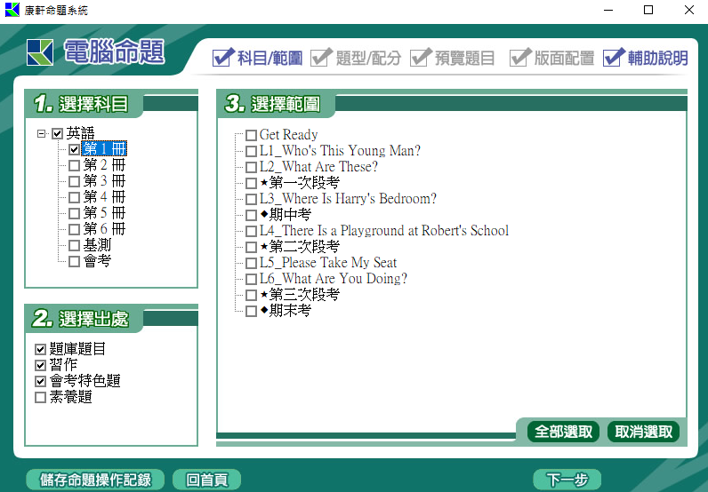Open the 科目/範圍 tab
Viewport: 708px width, 492px height.
point(257,58)
